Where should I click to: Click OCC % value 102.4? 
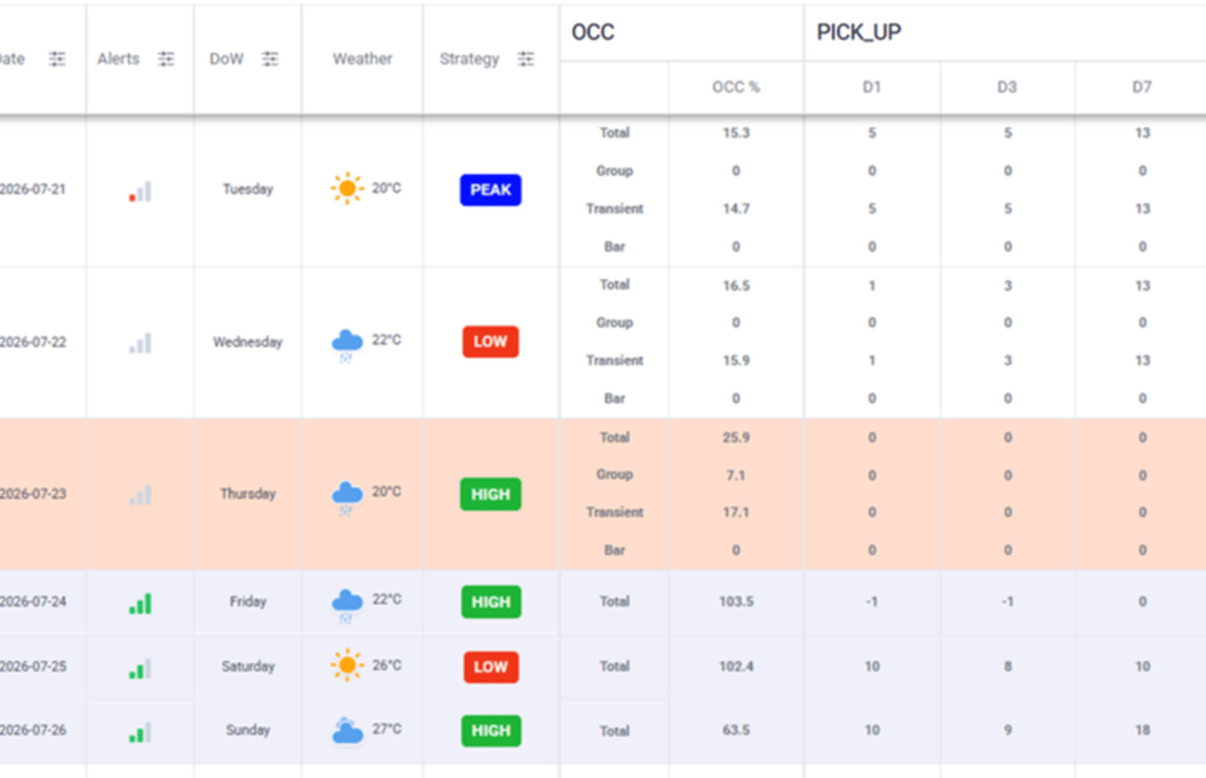click(x=736, y=666)
